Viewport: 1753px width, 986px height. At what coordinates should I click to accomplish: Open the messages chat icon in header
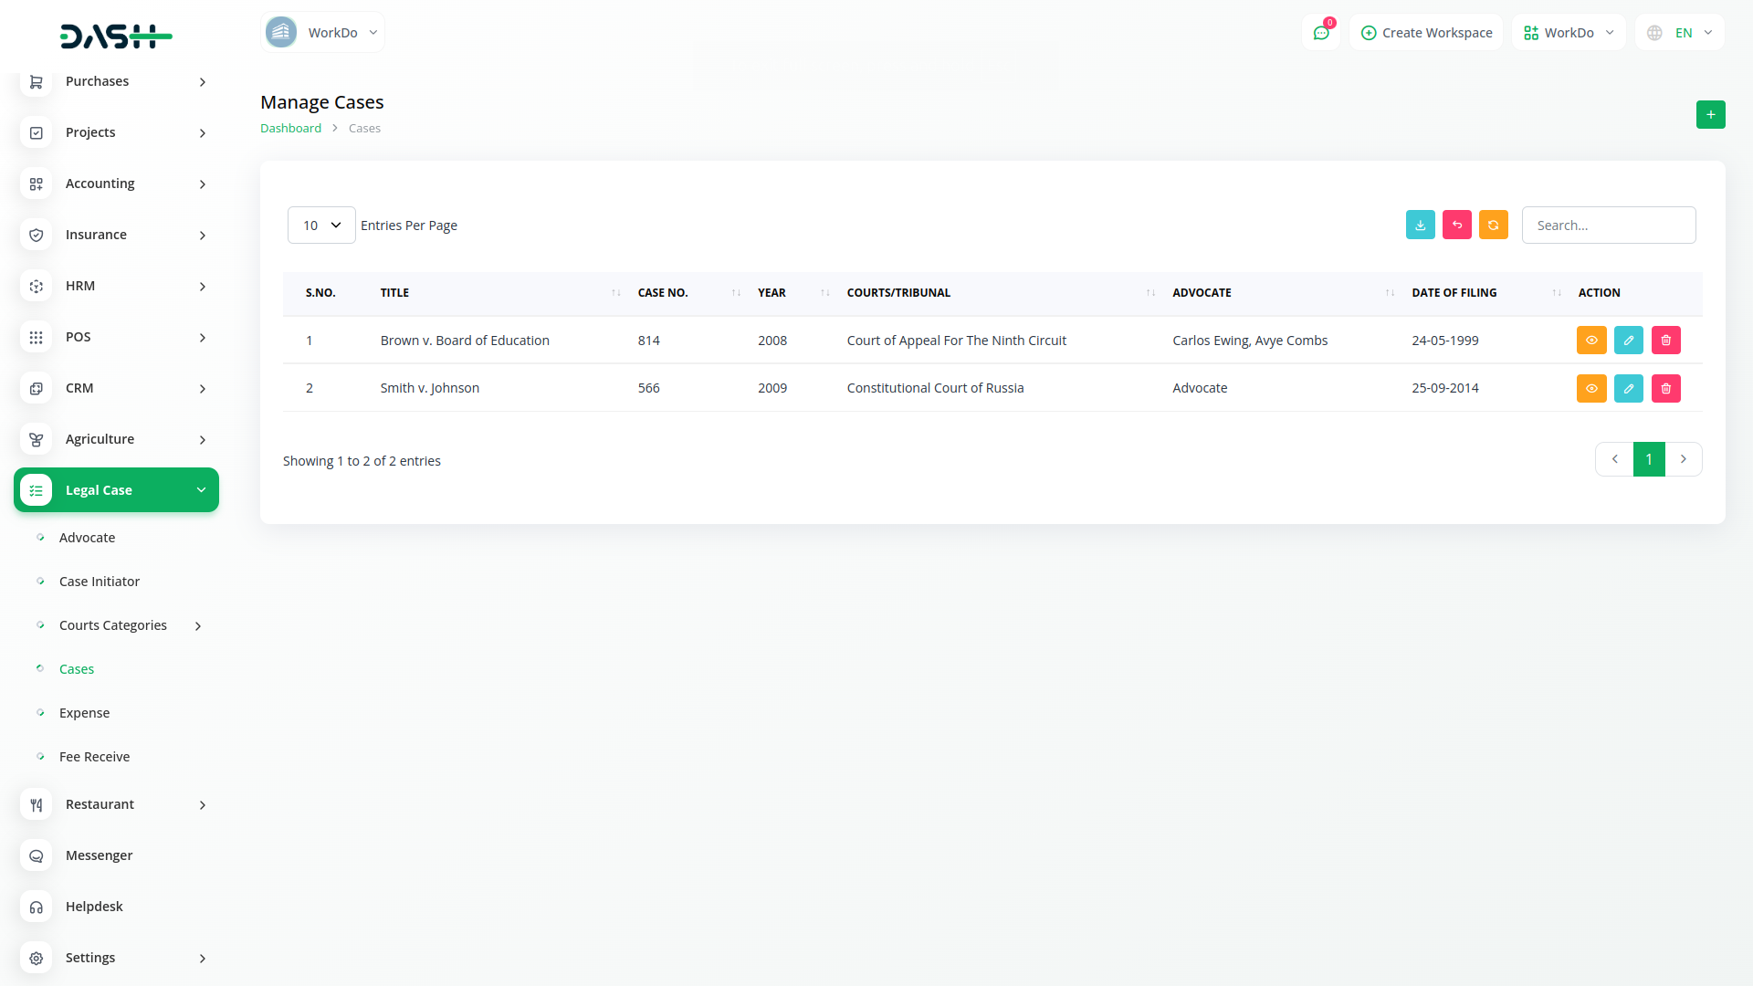[1320, 33]
